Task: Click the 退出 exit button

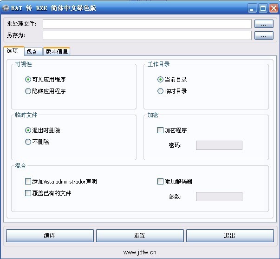Action: [230, 236]
